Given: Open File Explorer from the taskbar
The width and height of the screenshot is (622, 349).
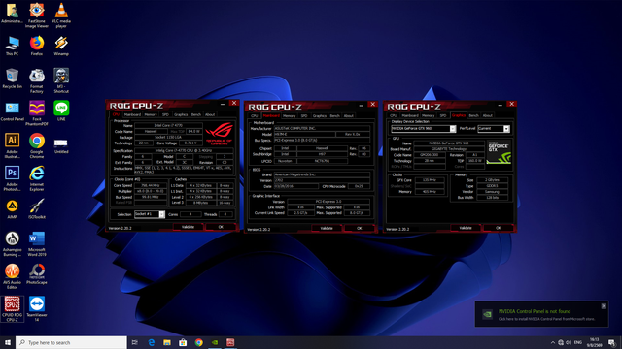Looking at the screenshot, I should 167,342.
